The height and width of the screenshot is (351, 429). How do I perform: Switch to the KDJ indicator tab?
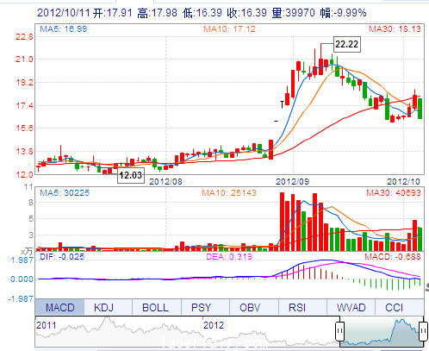point(103,307)
